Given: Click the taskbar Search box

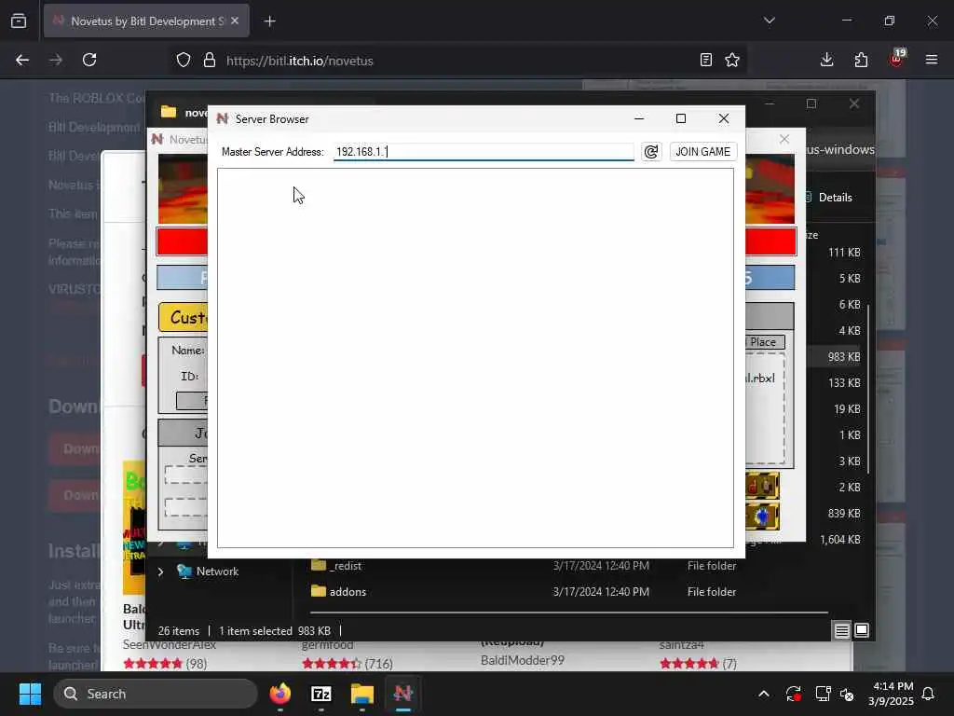Looking at the screenshot, I should (156, 694).
